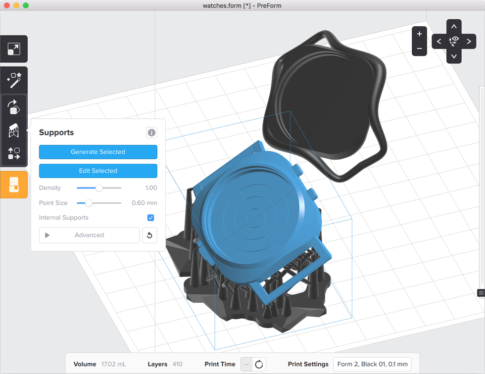Viewport: 485px width, 374px height.
Task: Zoom in using the plus control
Action: click(x=419, y=34)
